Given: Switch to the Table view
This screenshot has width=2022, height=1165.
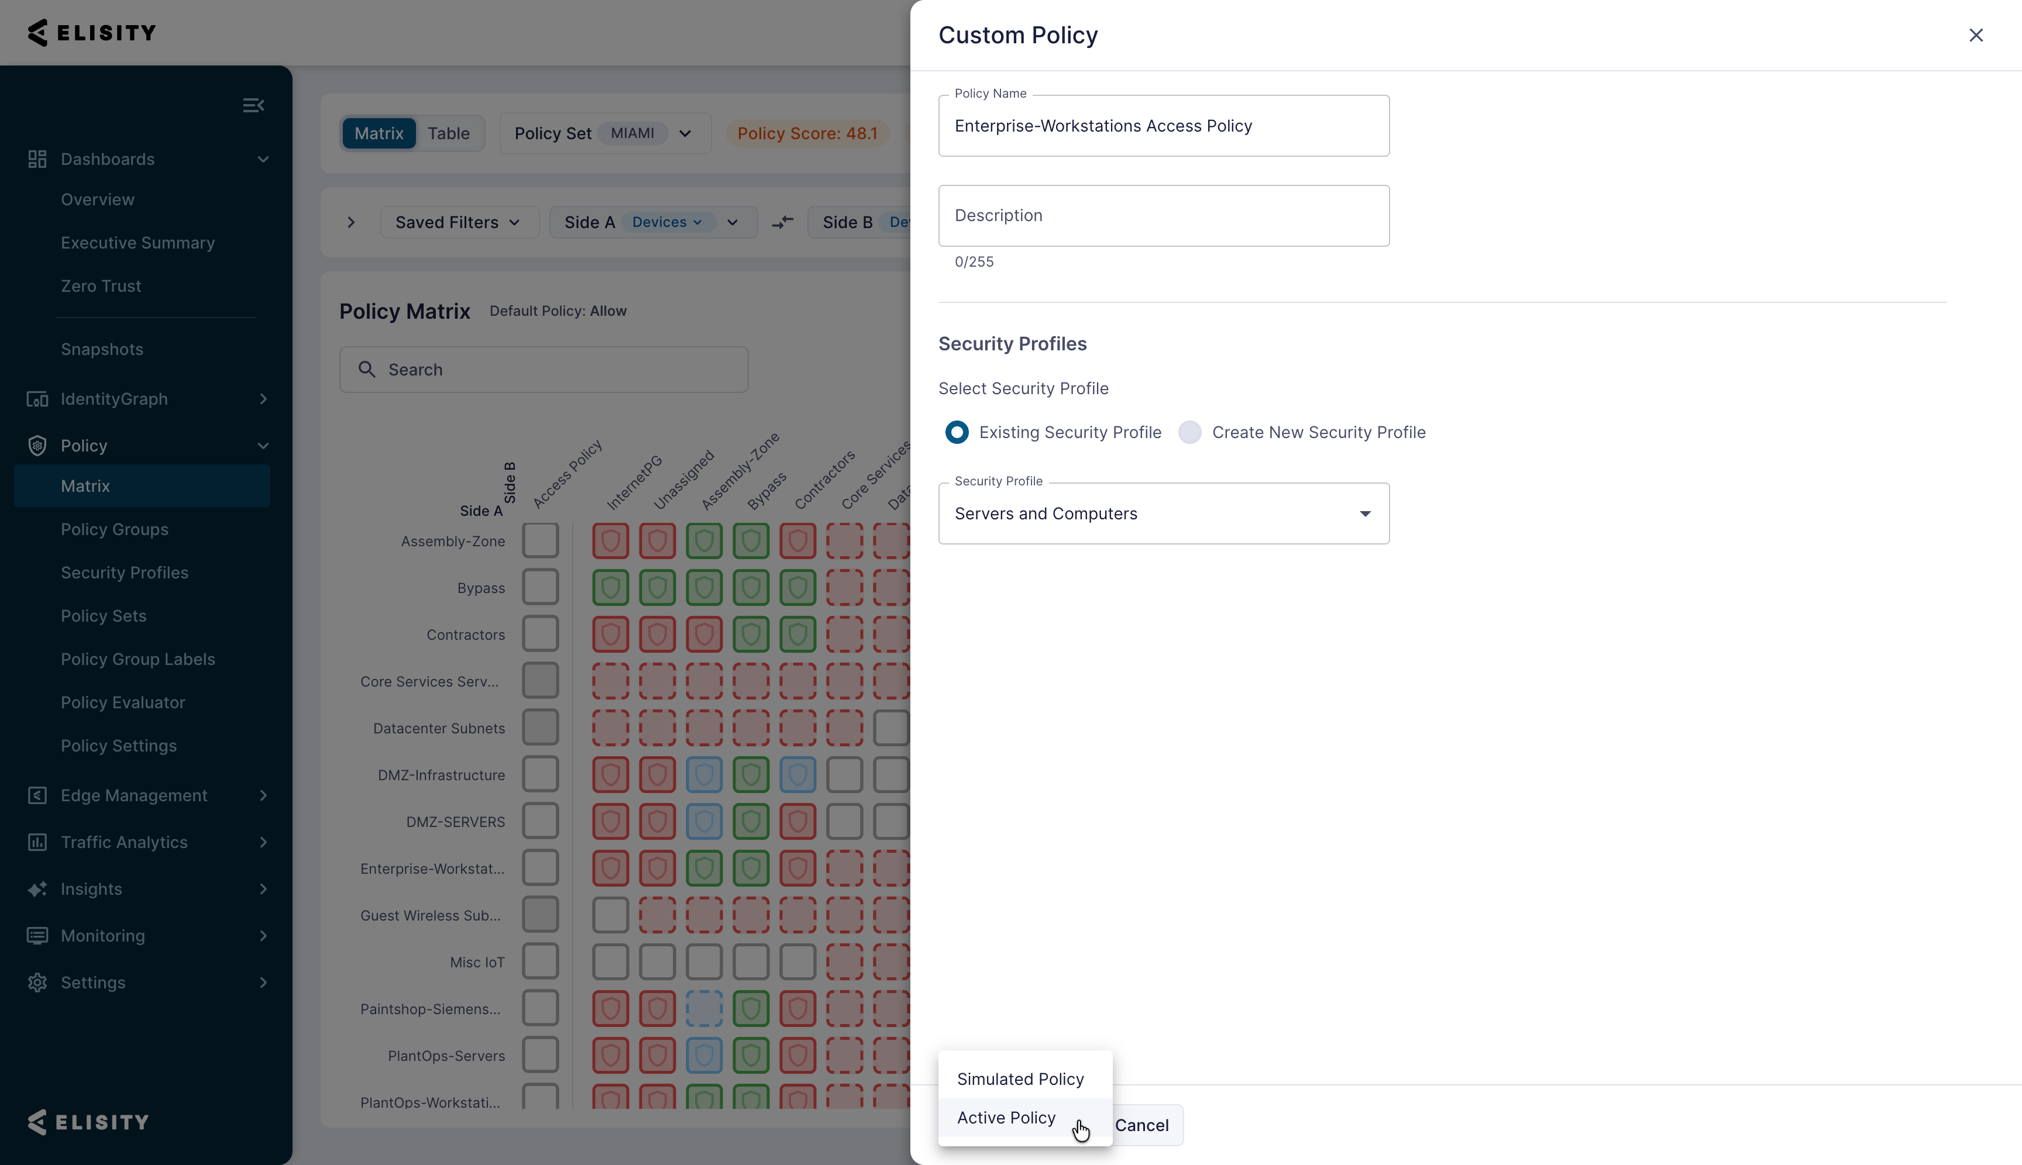Looking at the screenshot, I should pos(448,133).
